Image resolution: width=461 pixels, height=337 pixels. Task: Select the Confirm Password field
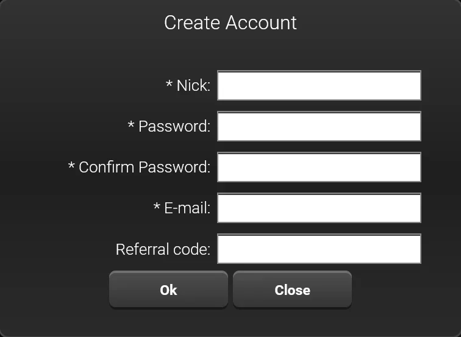319,168
